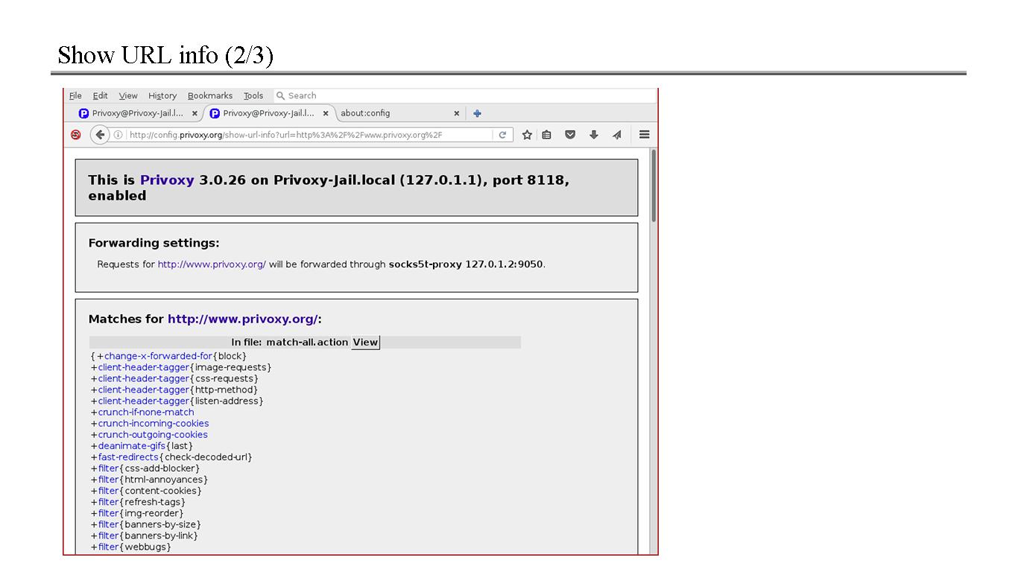Screen dimensions: 1018x572
Task: Open filter link for refresh-tags
Action: tap(109, 502)
